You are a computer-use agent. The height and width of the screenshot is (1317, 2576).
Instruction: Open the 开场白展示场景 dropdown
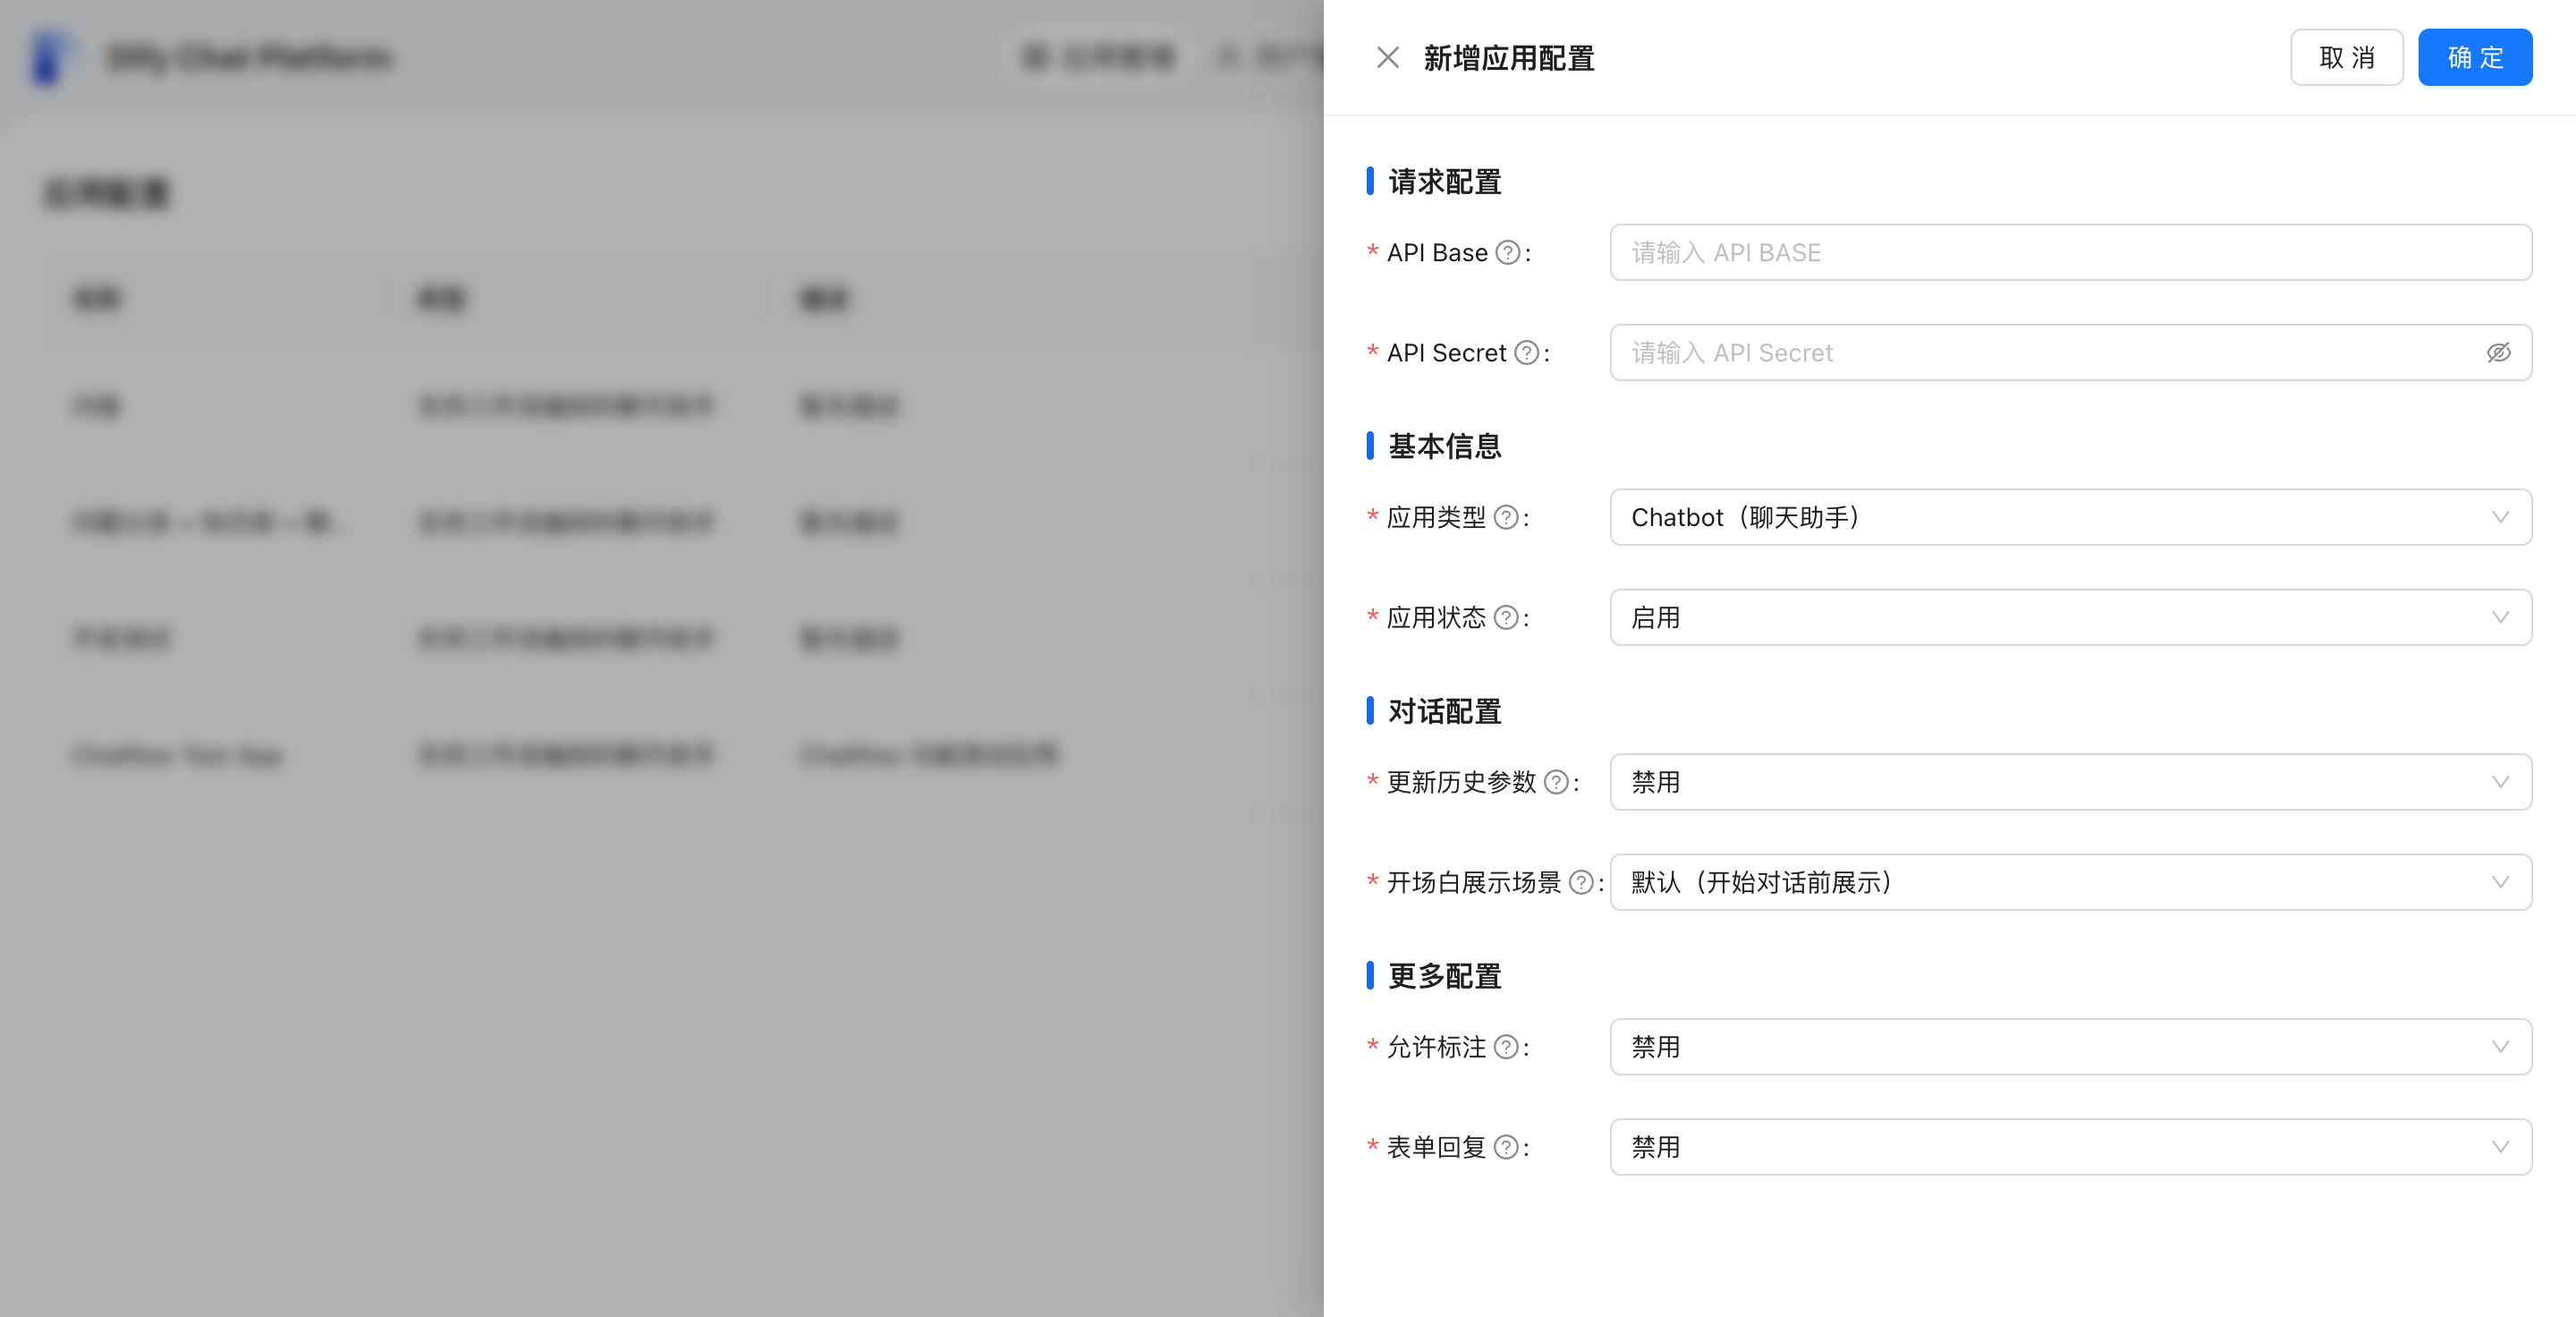[x=2070, y=882]
